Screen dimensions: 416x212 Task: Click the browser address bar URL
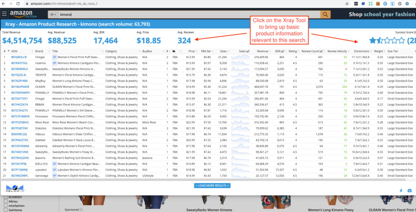tap(64, 4)
